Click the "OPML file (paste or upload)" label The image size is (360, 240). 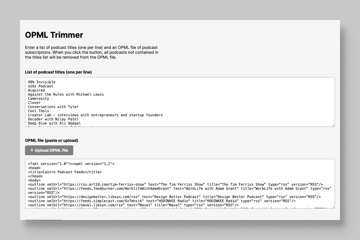click(51, 140)
